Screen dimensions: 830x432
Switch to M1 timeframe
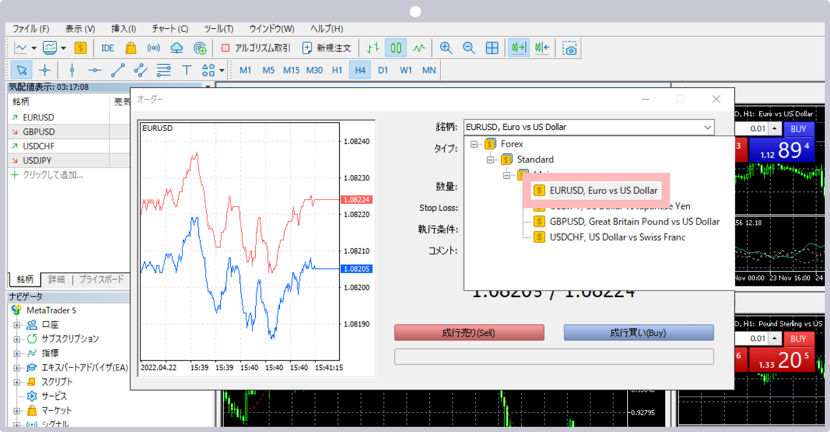[245, 70]
